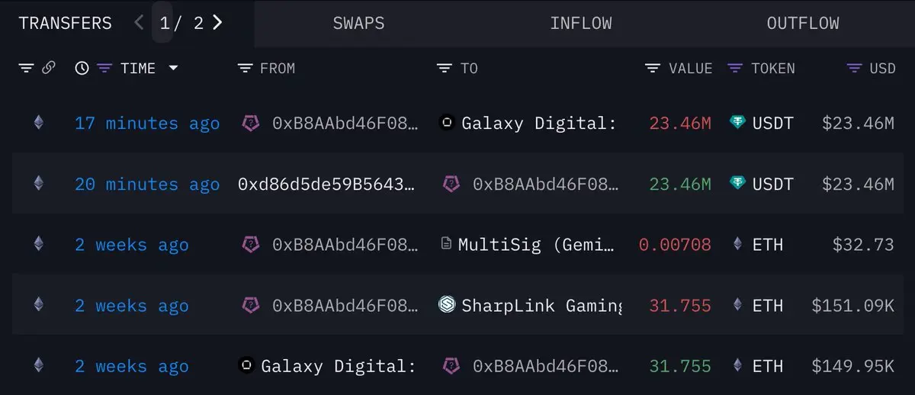Open the 17 minutes ago transaction link

coord(146,123)
